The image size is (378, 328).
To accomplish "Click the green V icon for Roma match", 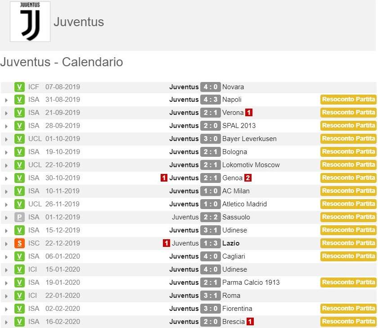I will click(x=19, y=296).
